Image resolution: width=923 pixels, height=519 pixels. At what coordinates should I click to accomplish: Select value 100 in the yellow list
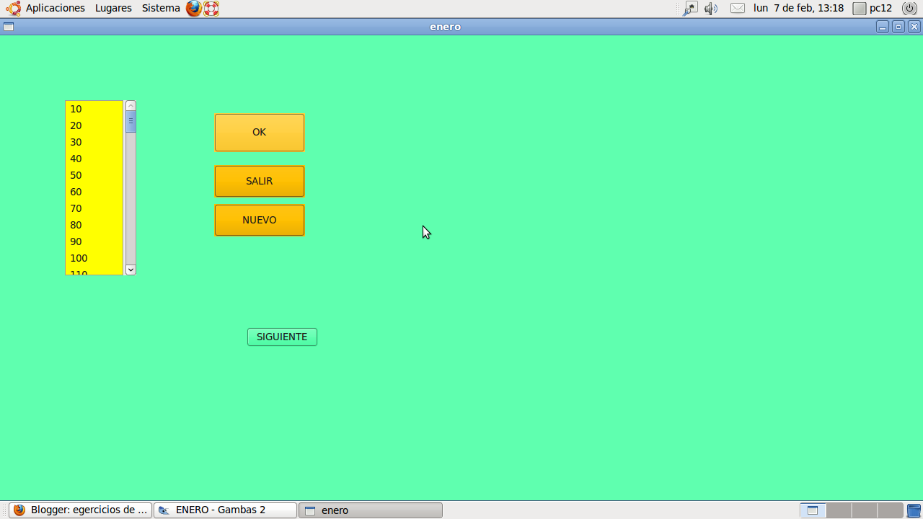coord(94,258)
